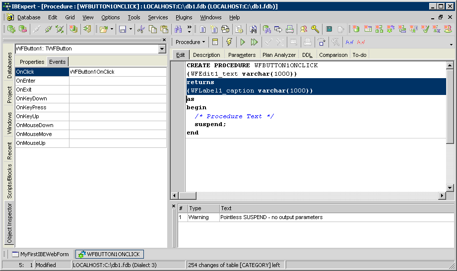Switch to the Parameters tab

[242, 55]
